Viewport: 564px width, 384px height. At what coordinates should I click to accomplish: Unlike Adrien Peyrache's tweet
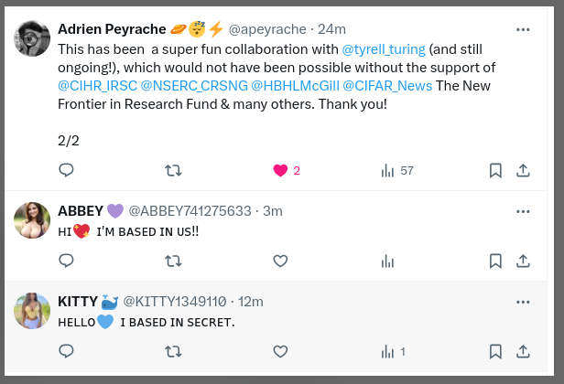tap(281, 170)
